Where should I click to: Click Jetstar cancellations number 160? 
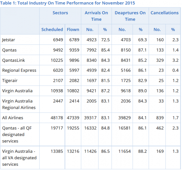coord(160,40)
